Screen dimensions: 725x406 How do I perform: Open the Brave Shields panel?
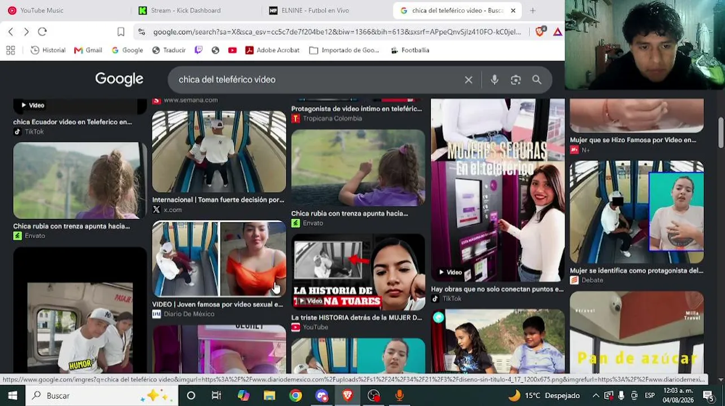[540, 32]
